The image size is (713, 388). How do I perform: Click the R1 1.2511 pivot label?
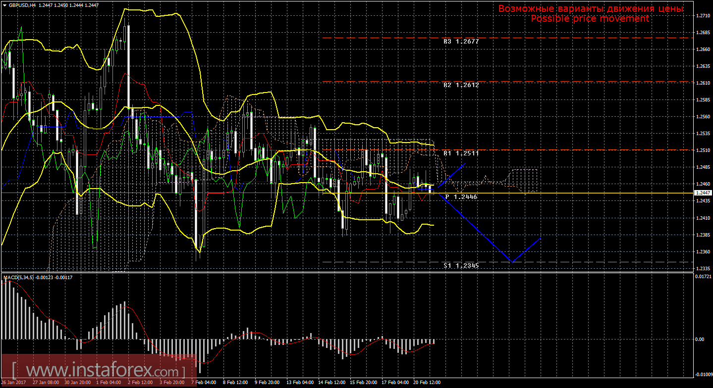pyautogui.click(x=461, y=153)
